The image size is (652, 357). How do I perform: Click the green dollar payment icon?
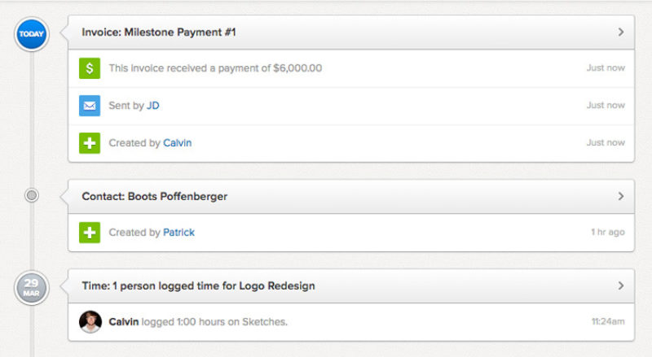point(90,68)
